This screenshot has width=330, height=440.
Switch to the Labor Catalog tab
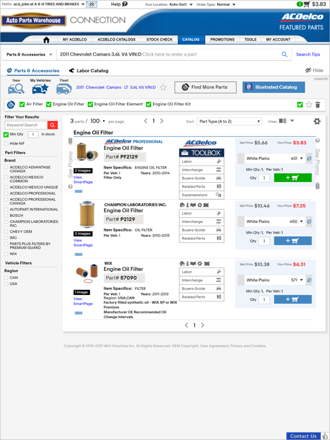coord(89,70)
